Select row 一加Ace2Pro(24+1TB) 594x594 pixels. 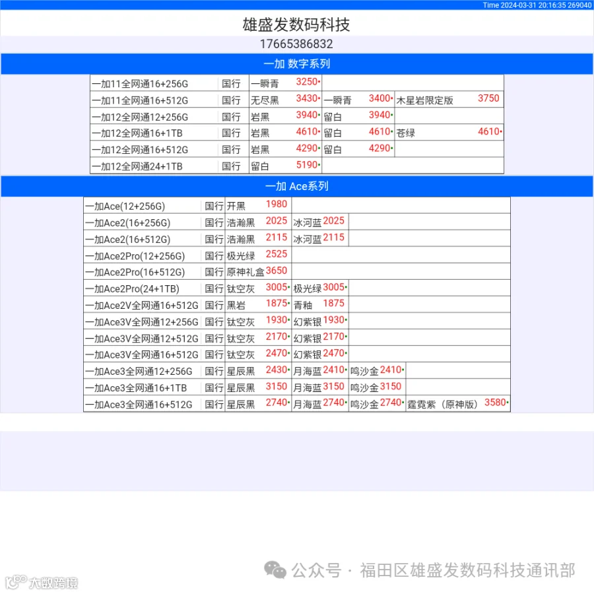click(x=297, y=288)
